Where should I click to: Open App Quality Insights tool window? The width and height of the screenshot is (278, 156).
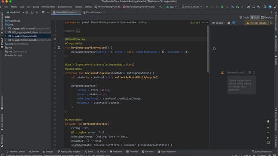(69, 152)
